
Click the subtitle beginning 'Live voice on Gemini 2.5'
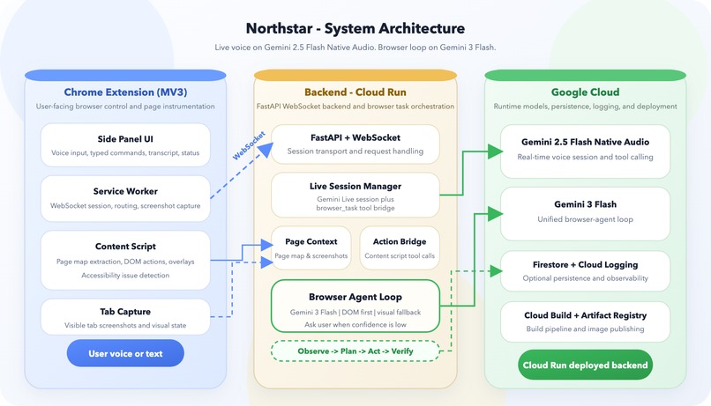pos(355,47)
